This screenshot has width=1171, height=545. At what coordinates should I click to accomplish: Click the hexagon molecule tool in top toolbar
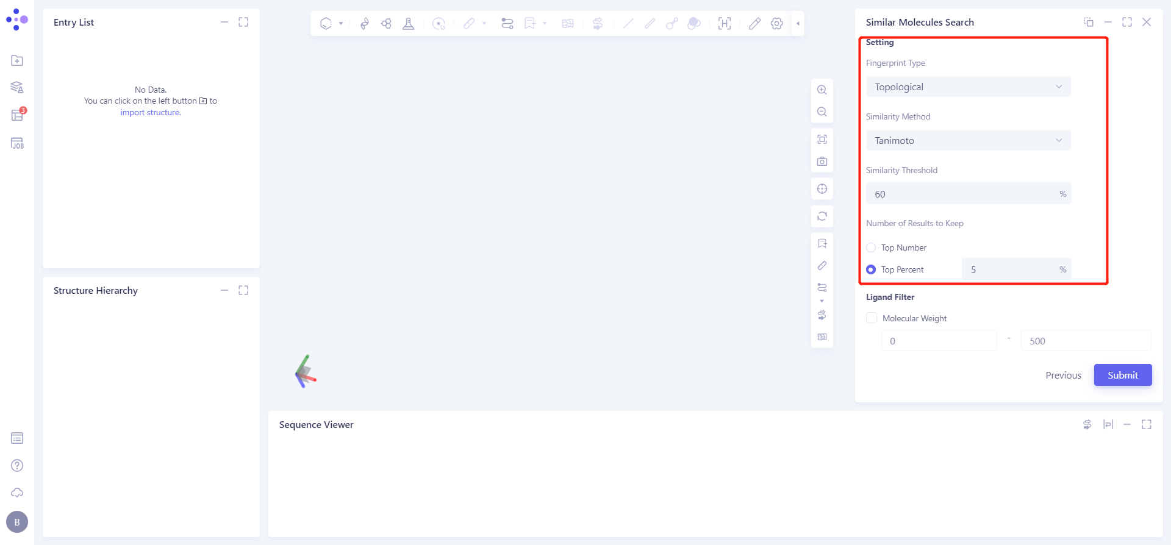[x=326, y=23]
